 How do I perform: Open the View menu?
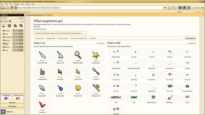tap(11, 4)
